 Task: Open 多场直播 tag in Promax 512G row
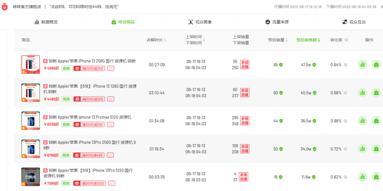click(x=244, y=121)
